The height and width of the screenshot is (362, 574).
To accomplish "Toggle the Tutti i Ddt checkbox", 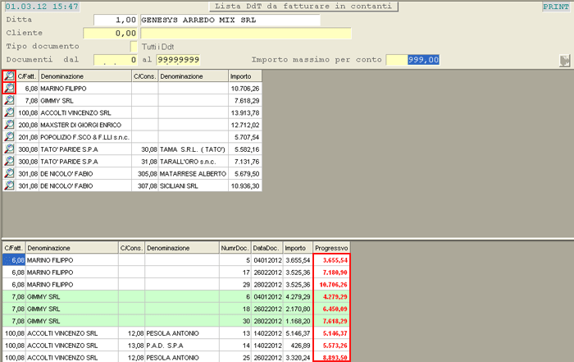I will [134, 47].
